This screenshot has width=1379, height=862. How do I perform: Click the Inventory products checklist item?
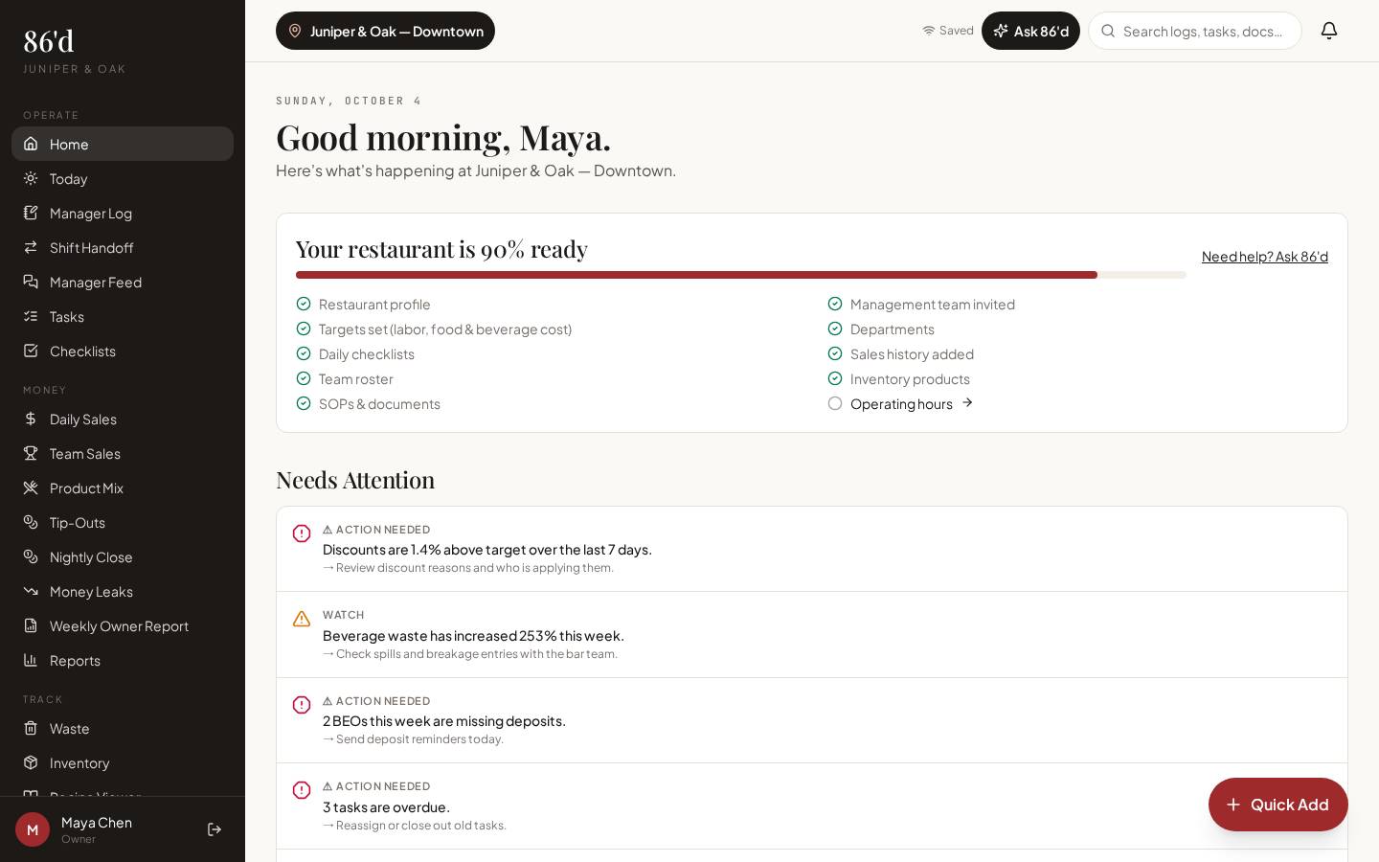(x=899, y=378)
